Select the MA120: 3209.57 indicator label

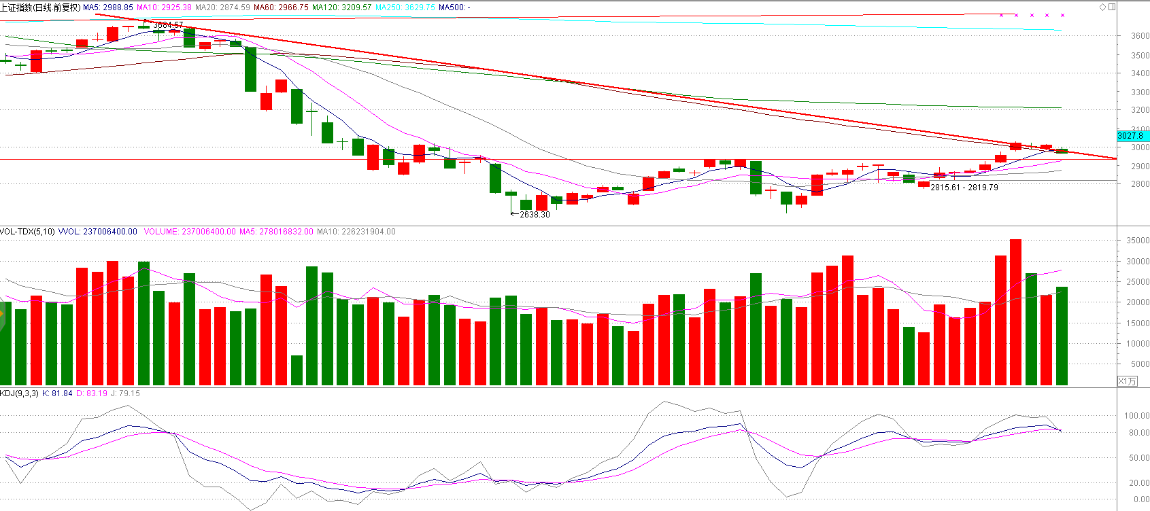pyautogui.click(x=341, y=7)
